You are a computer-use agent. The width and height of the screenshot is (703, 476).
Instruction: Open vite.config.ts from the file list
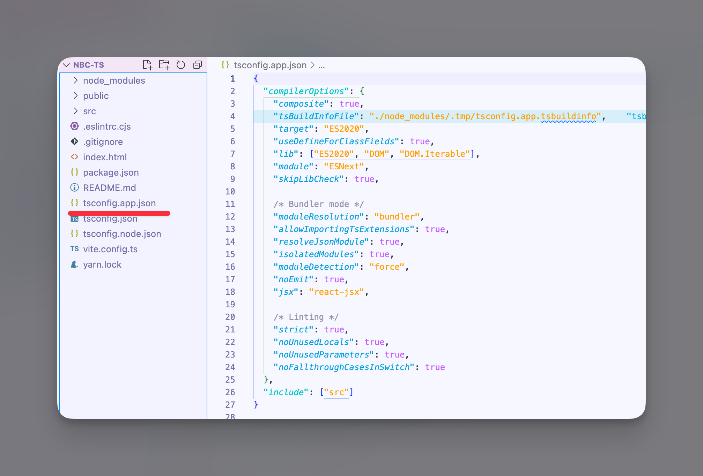110,249
